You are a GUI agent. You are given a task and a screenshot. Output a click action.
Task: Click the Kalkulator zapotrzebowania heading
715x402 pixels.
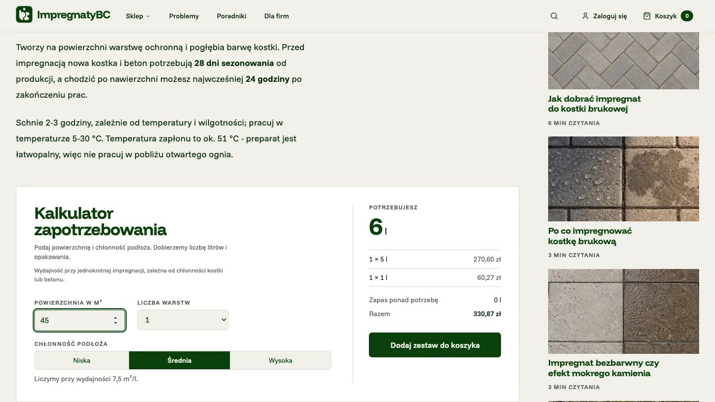[100, 221]
